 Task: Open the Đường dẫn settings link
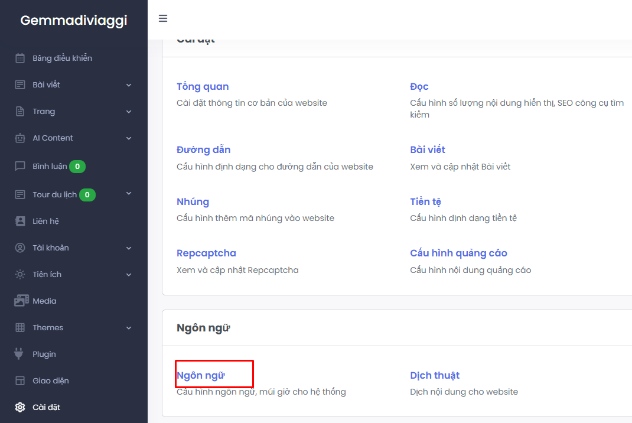pyautogui.click(x=203, y=150)
